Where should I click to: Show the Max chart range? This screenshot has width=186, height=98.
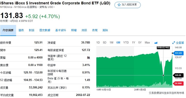(147, 42)
